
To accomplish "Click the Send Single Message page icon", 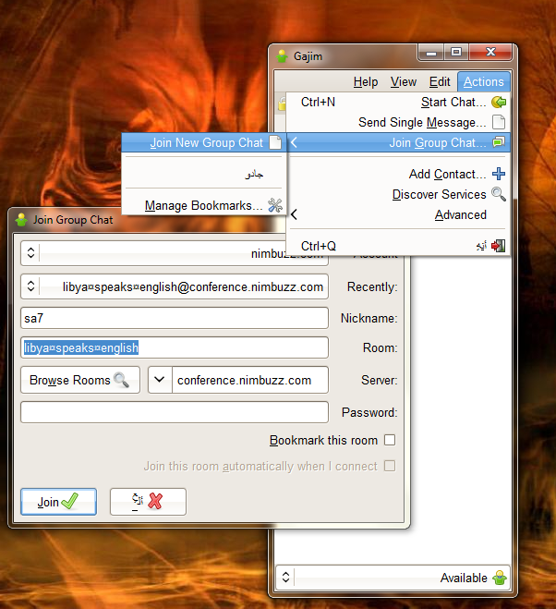I will pyautogui.click(x=499, y=122).
